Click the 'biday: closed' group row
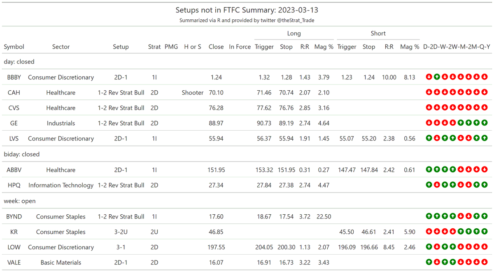 pyautogui.click(x=247, y=154)
